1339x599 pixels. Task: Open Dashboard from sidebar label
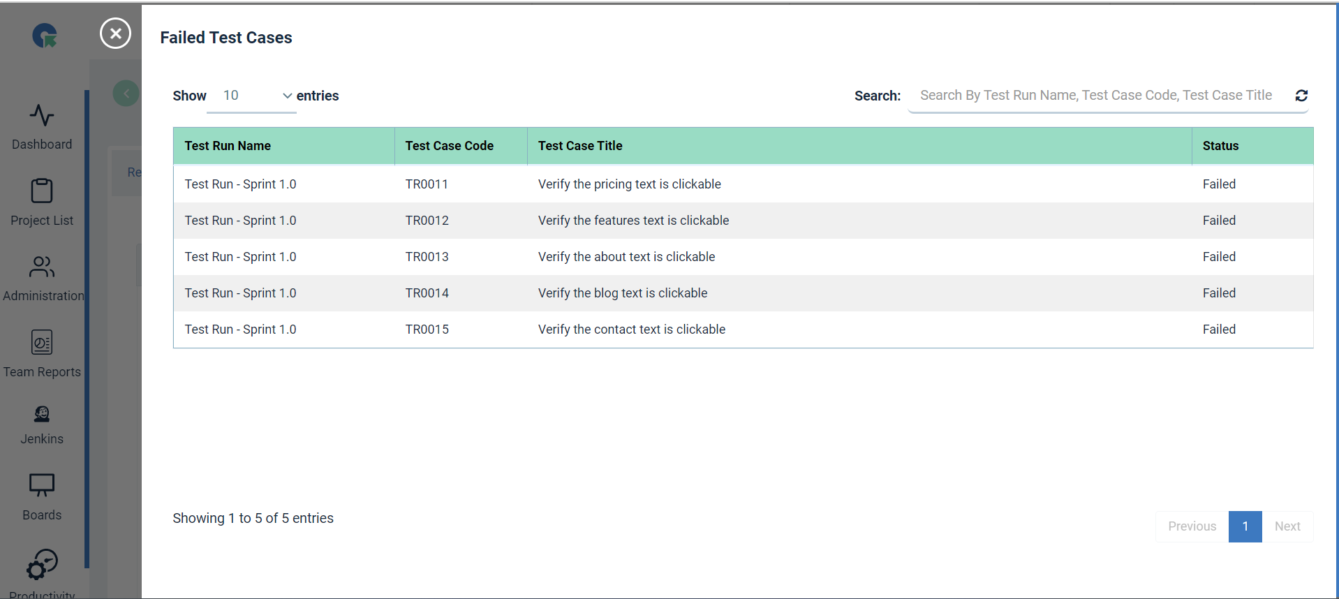(42, 145)
